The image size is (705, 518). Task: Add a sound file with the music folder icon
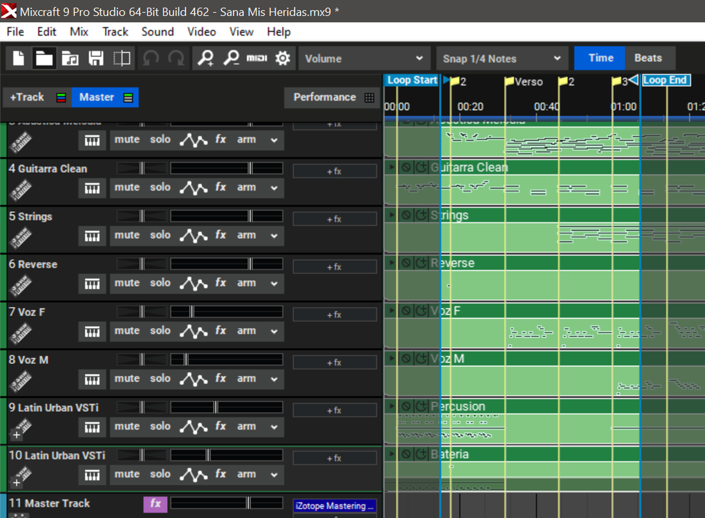[x=69, y=58]
